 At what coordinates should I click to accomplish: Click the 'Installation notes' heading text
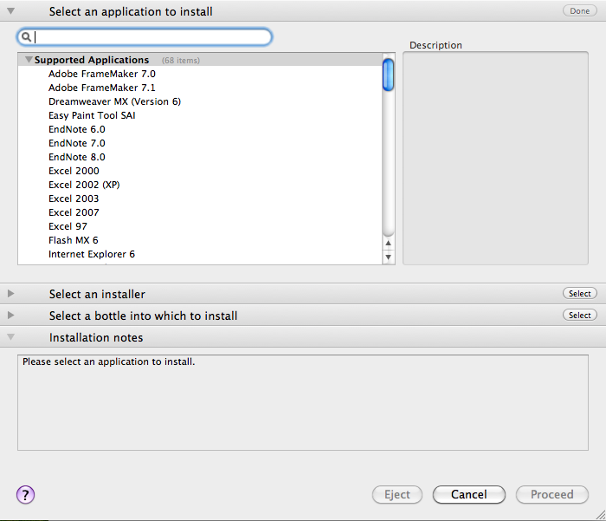[x=96, y=337]
